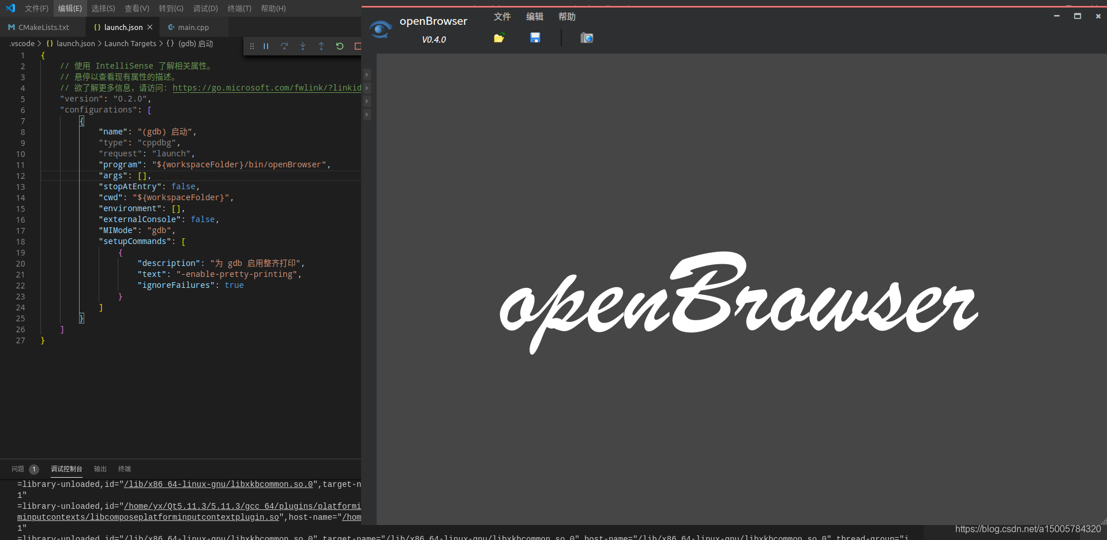The width and height of the screenshot is (1107, 540).
Task: Click the Step Over debug icon
Action: click(x=284, y=46)
